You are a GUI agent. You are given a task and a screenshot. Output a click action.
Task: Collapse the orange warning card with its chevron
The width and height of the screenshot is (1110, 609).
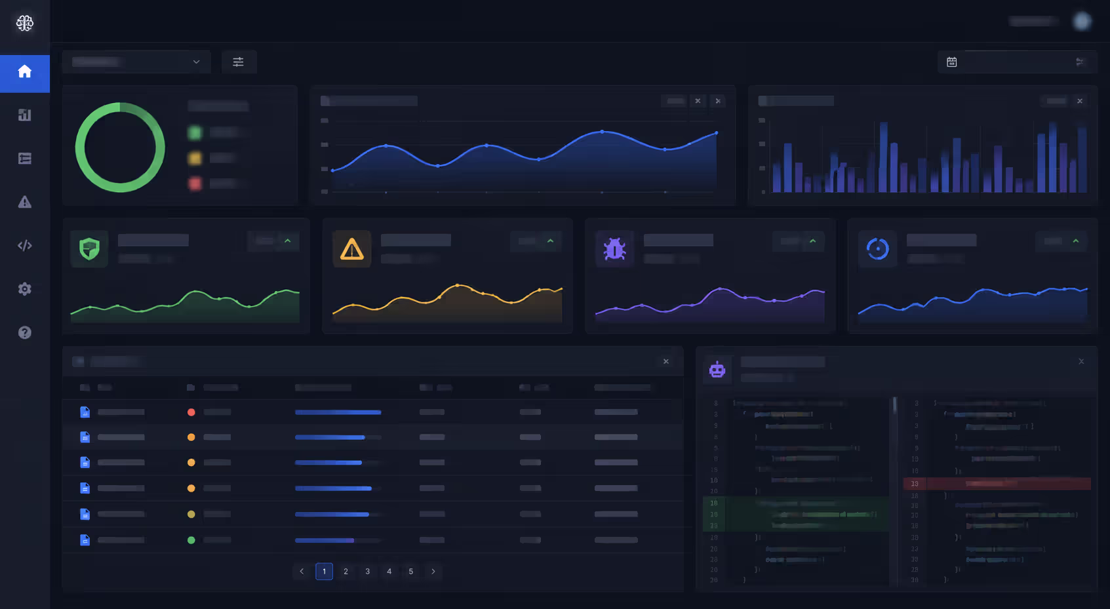(x=551, y=241)
